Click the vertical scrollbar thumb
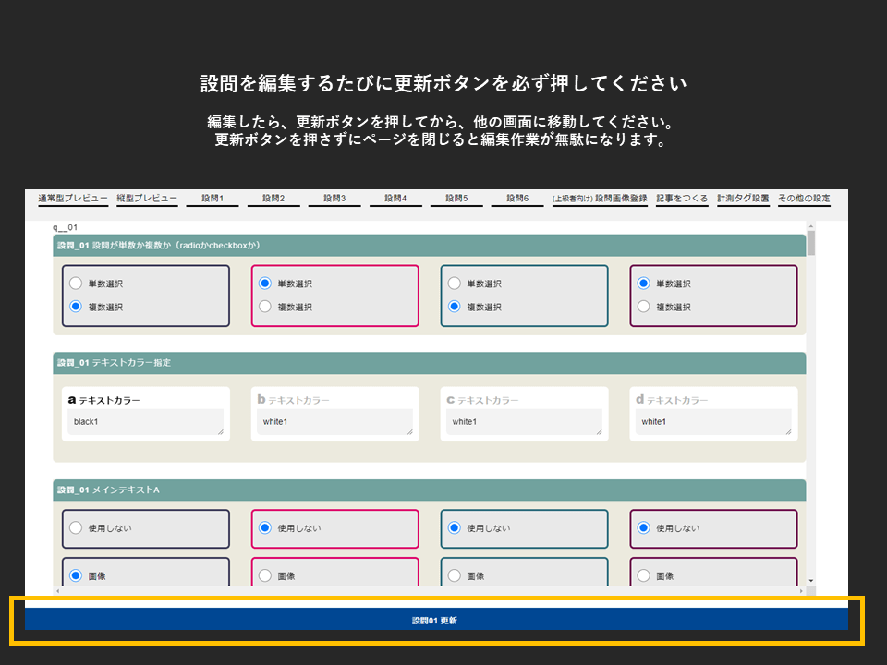 [811, 243]
